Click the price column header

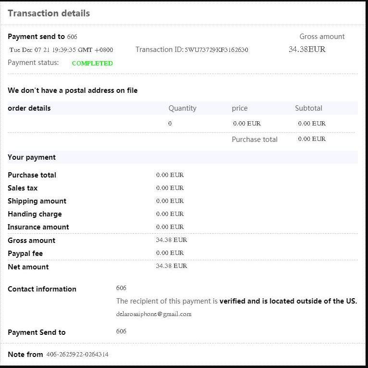pos(240,108)
